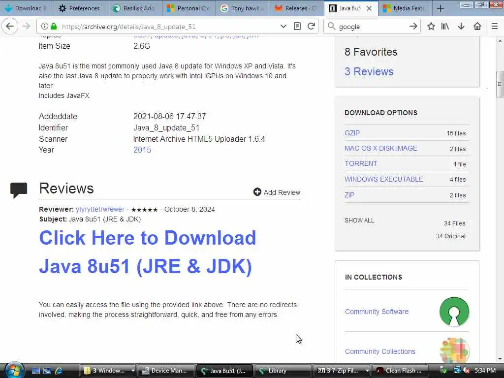
Task: Open Community Software collection logo
Action: (454, 312)
